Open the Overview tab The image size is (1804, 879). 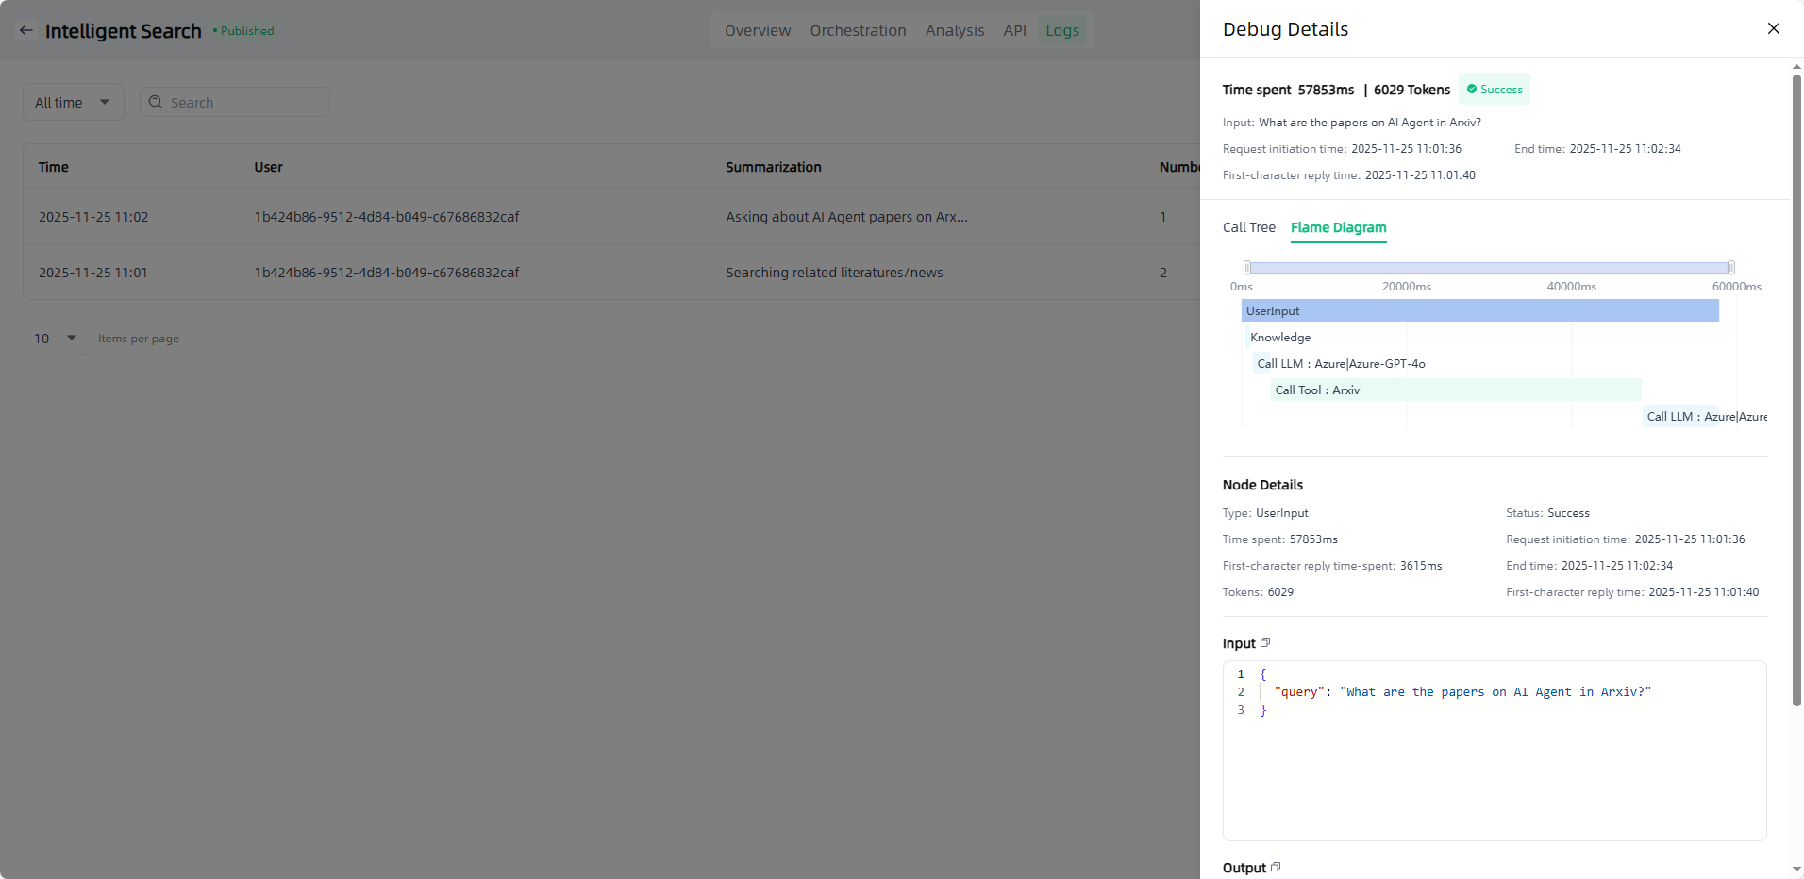(x=757, y=30)
